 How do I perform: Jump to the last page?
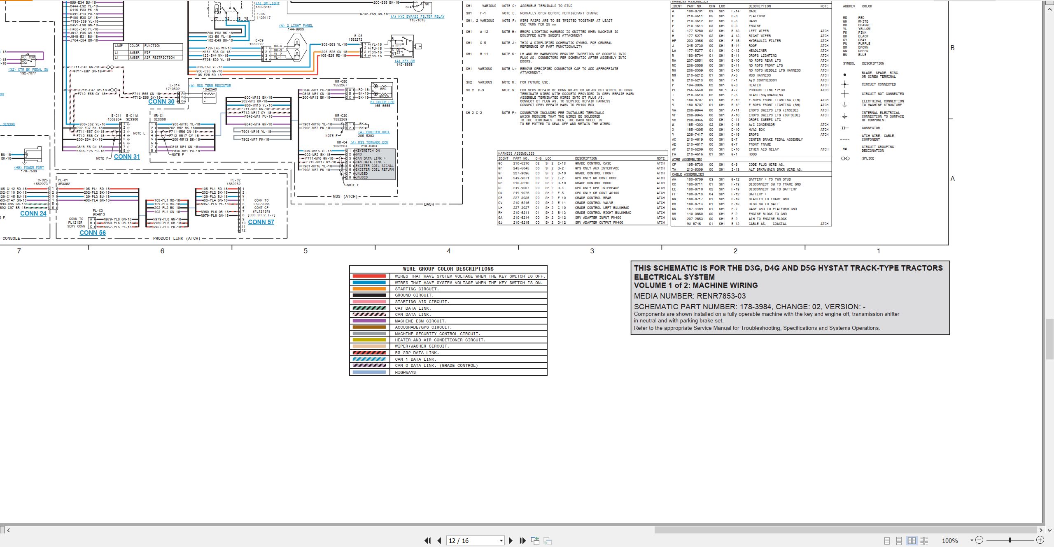point(523,540)
